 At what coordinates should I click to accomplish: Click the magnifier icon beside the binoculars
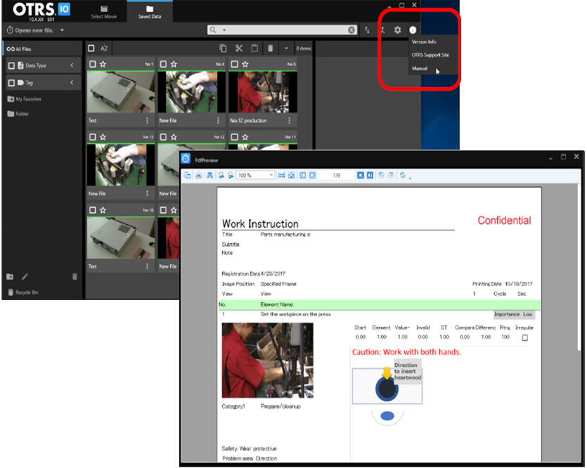(x=221, y=175)
